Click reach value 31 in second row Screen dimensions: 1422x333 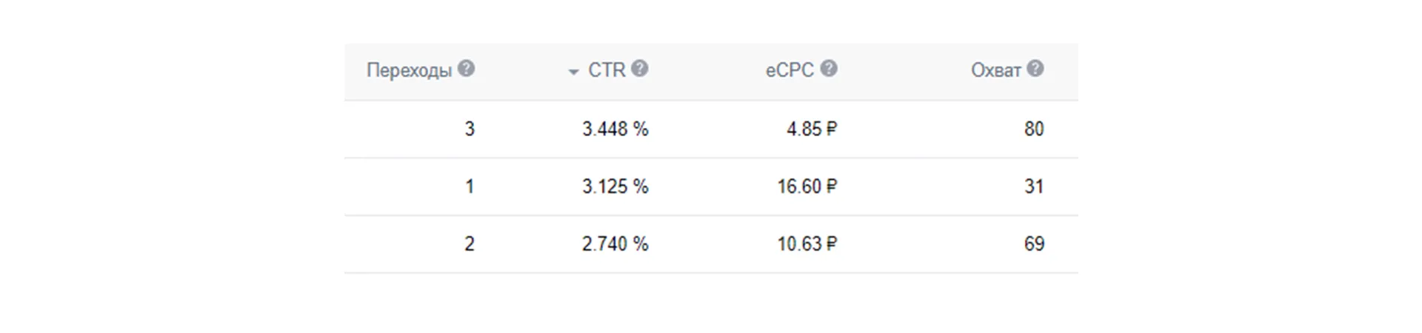point(1034,186)
